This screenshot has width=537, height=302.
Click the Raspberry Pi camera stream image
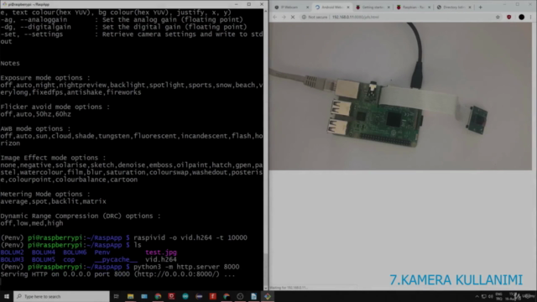tap(400, 96)
